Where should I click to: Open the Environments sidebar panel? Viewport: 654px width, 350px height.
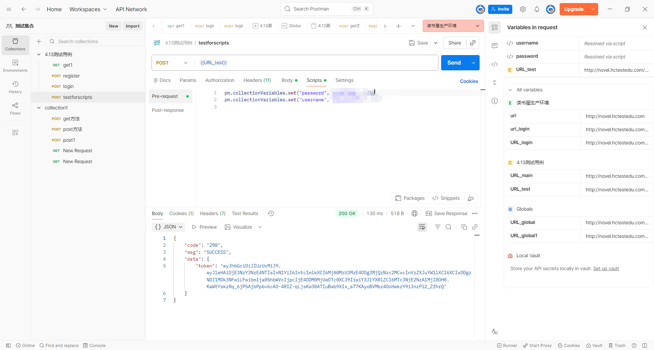click(x=15, y=66)
